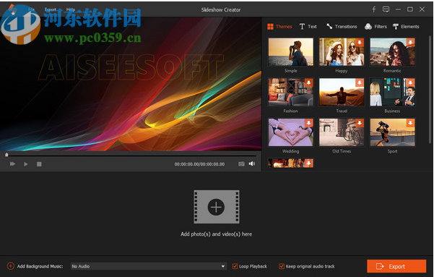434x277 pixels.
Task: Open the Elements tab
Action: pyautogui.click(x=406, y=27)
